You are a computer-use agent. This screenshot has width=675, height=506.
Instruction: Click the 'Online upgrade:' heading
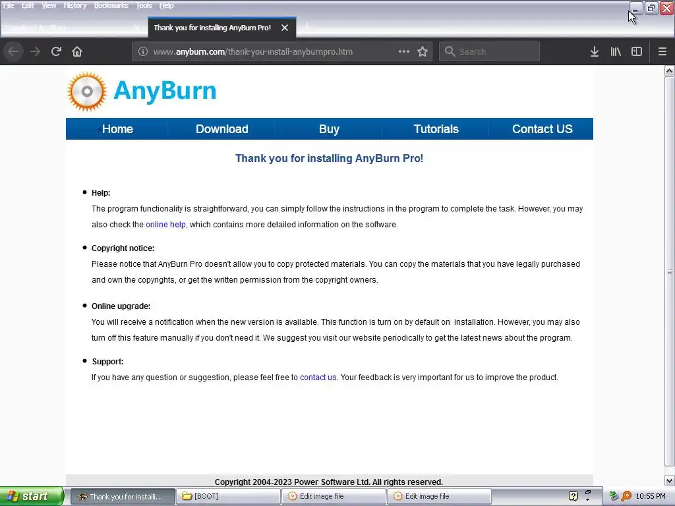[x=121, y=306]
